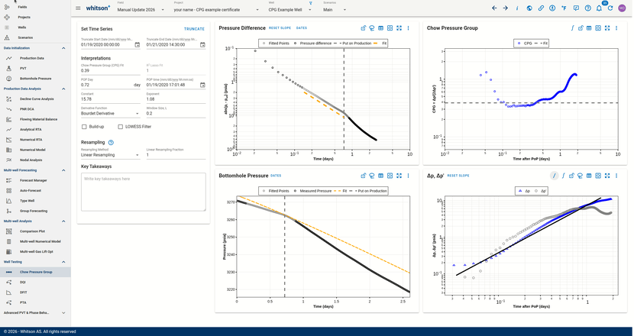Open the feedback chat icon
The width and height of the screenshot is (634, 336).
pyautogui.click(x=576, y=8)
